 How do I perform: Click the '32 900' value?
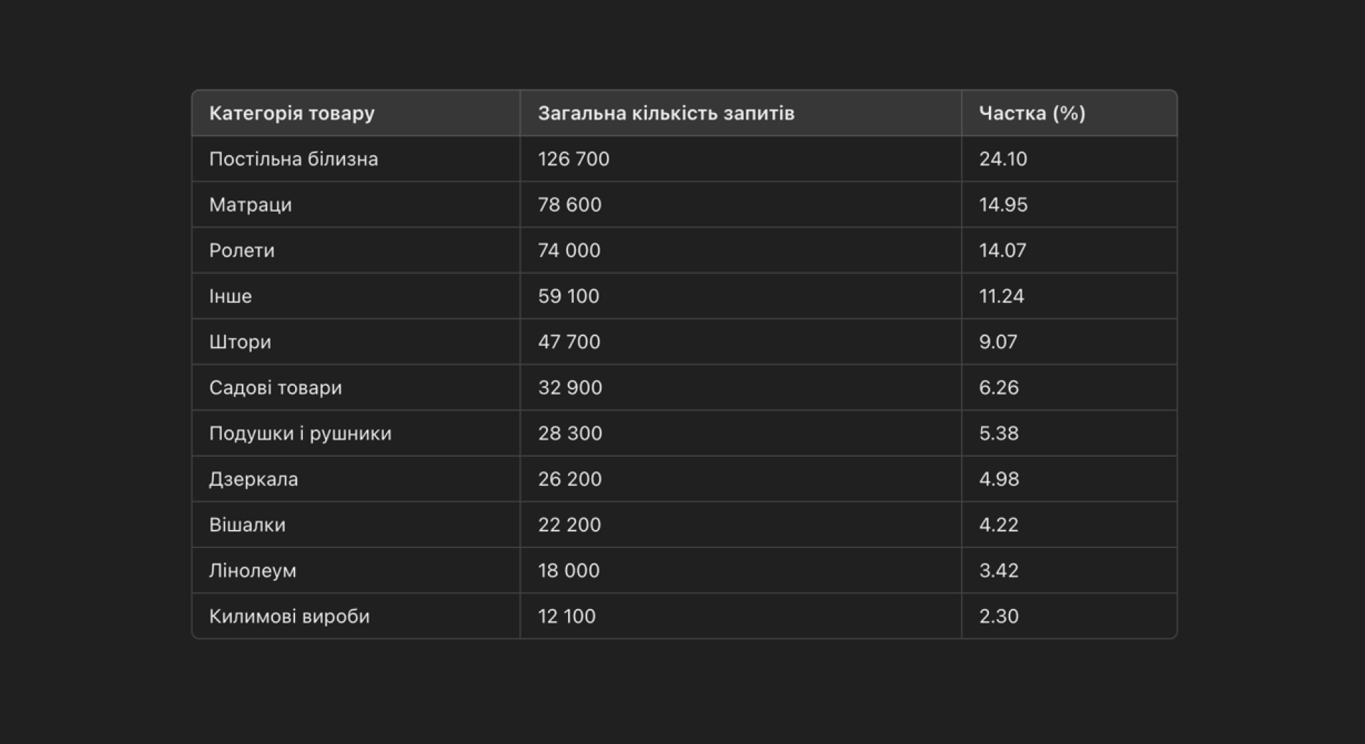pyautogui.click(x=570, y=387)
